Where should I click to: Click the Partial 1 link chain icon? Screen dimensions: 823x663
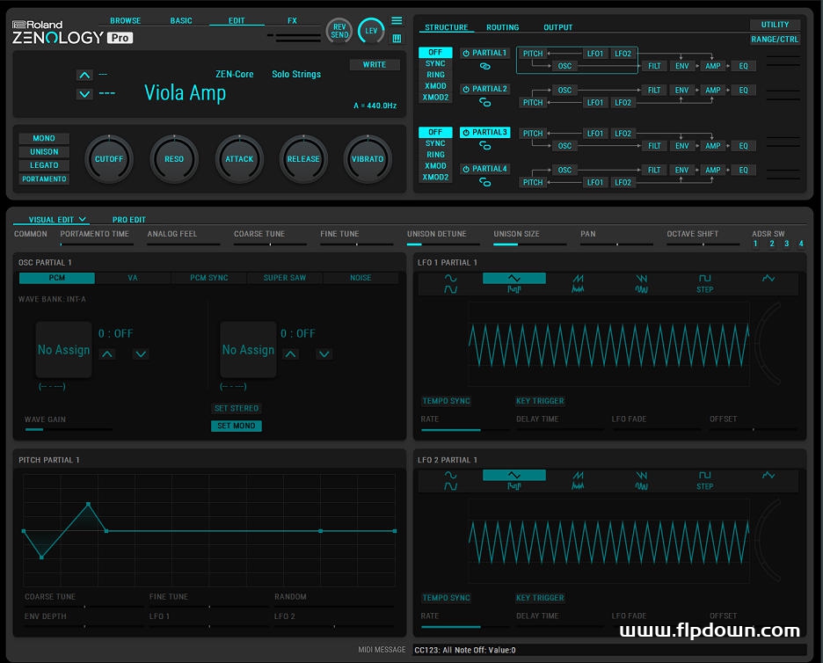(x=485, y=66)
